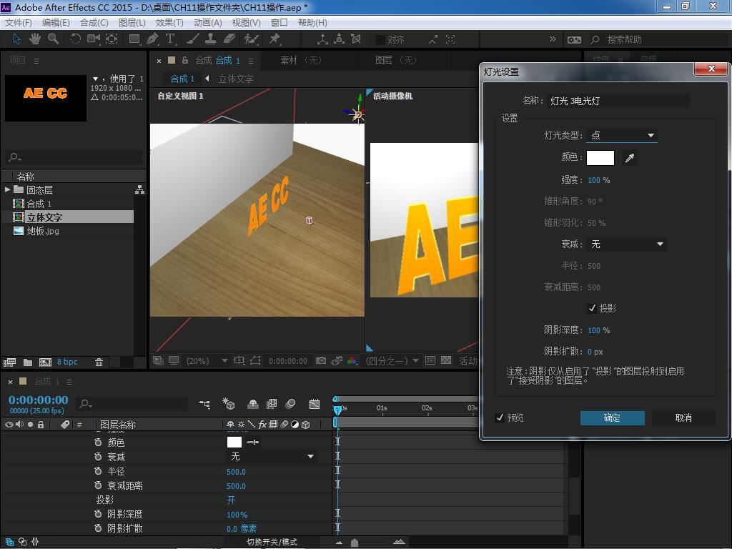Open the 图层(L) menu
Viewport: 732px width, 549px height.
point(132,22)
